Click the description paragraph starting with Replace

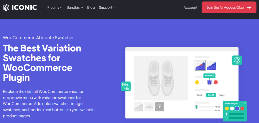[x=49, y=104]
